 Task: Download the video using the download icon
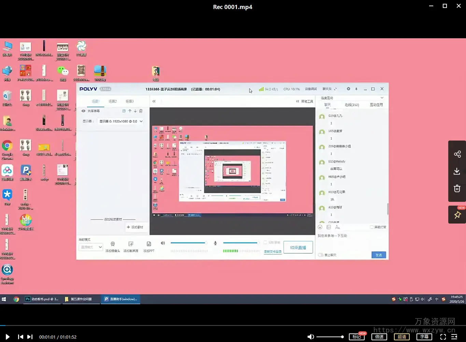pos(457,171)
